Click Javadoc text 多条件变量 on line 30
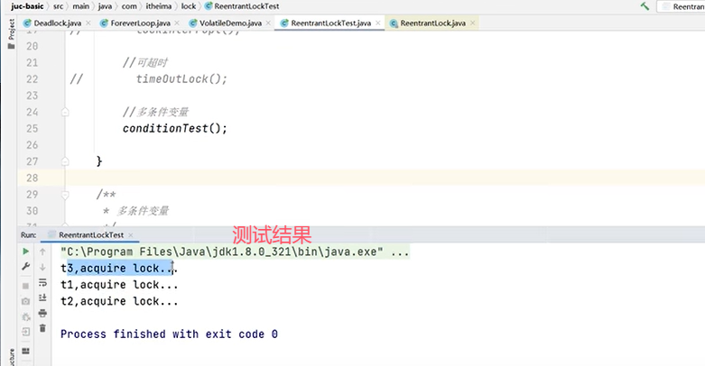 point(143,211)
